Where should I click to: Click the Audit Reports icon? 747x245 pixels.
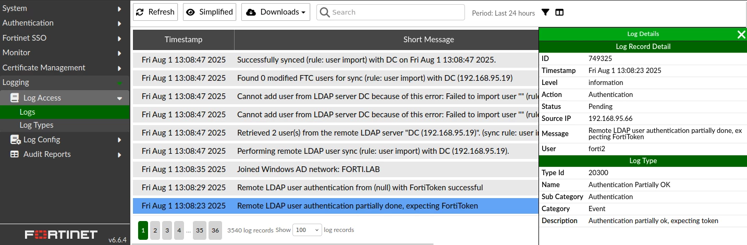[x=14, y=154]
